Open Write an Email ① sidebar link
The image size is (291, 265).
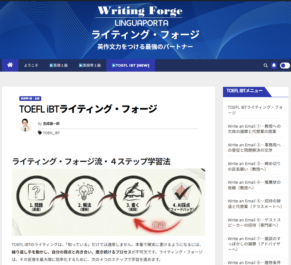(254, 129)
